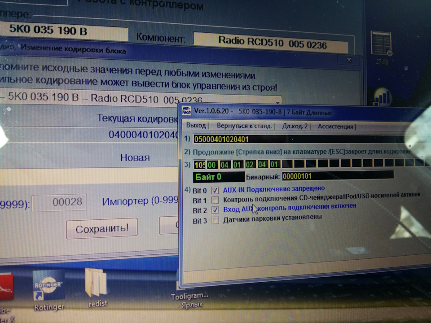Open the desktop spreadsheet icon labeled 27.08
The height and width of the screenshot is (323, 431).
382,47
